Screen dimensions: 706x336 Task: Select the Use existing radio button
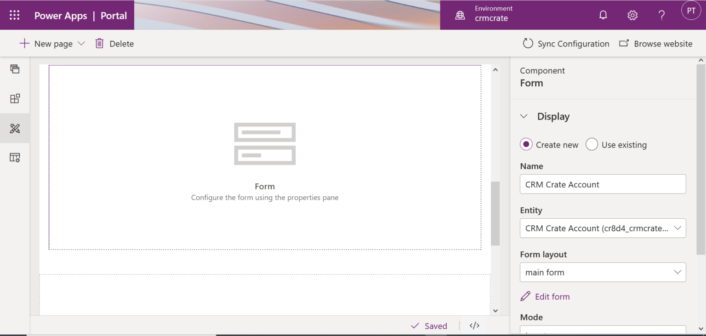pos(592,144)
